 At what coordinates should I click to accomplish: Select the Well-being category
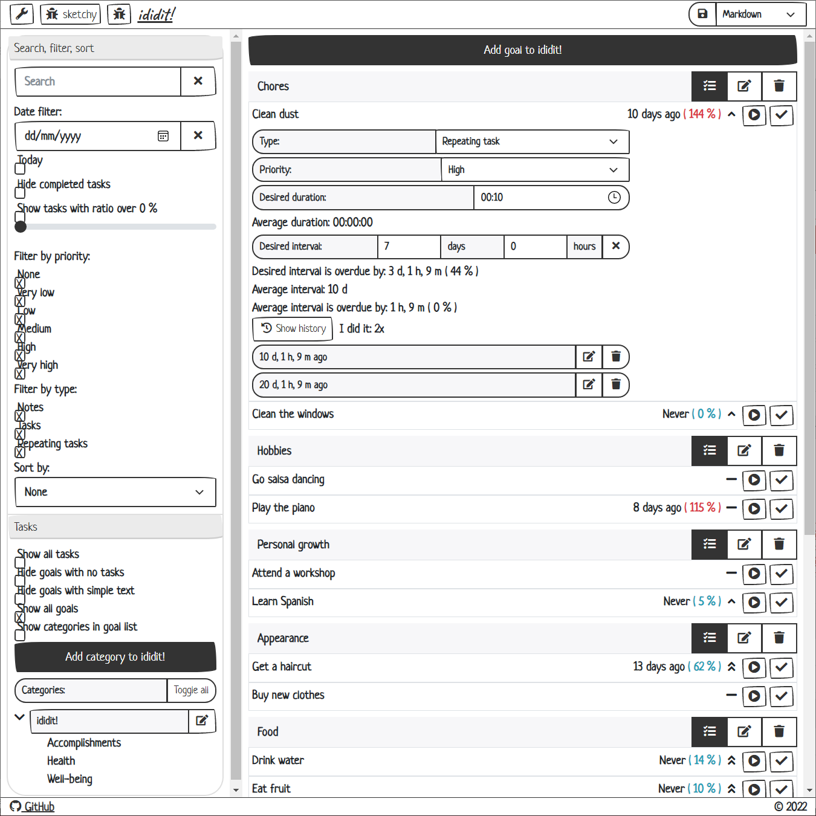70,779
